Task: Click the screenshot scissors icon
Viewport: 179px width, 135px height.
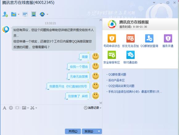Action: (x=32, y=108)
